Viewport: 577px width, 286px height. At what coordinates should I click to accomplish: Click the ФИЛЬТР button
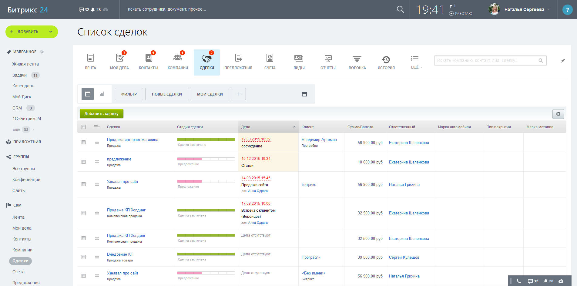tap(129, 94)
